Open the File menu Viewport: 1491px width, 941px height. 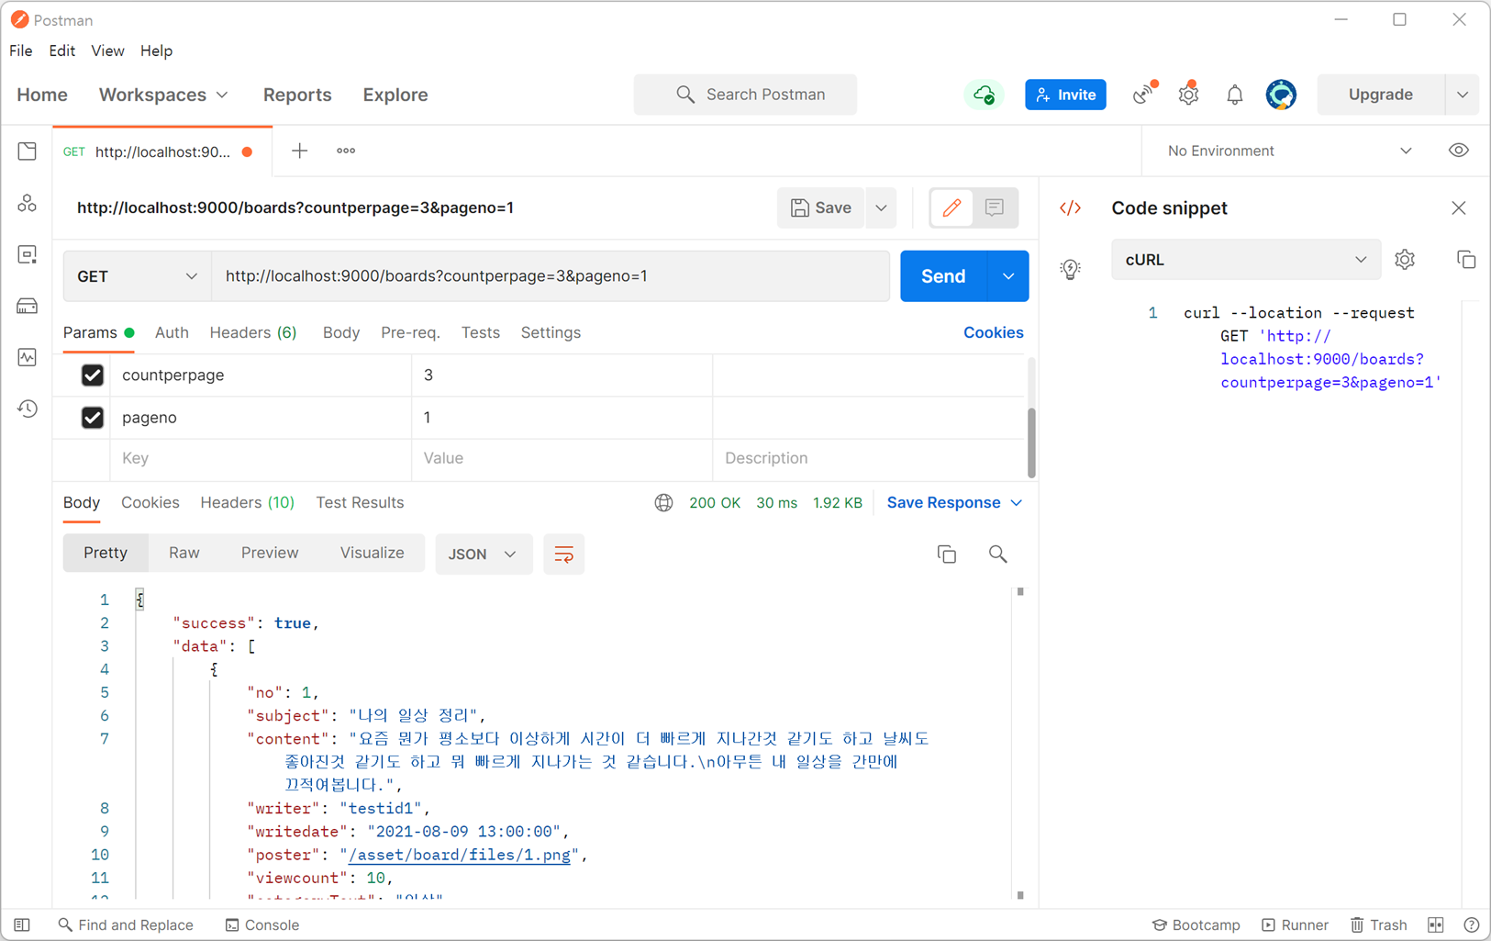pyautogui.click(x=20, y=50)
